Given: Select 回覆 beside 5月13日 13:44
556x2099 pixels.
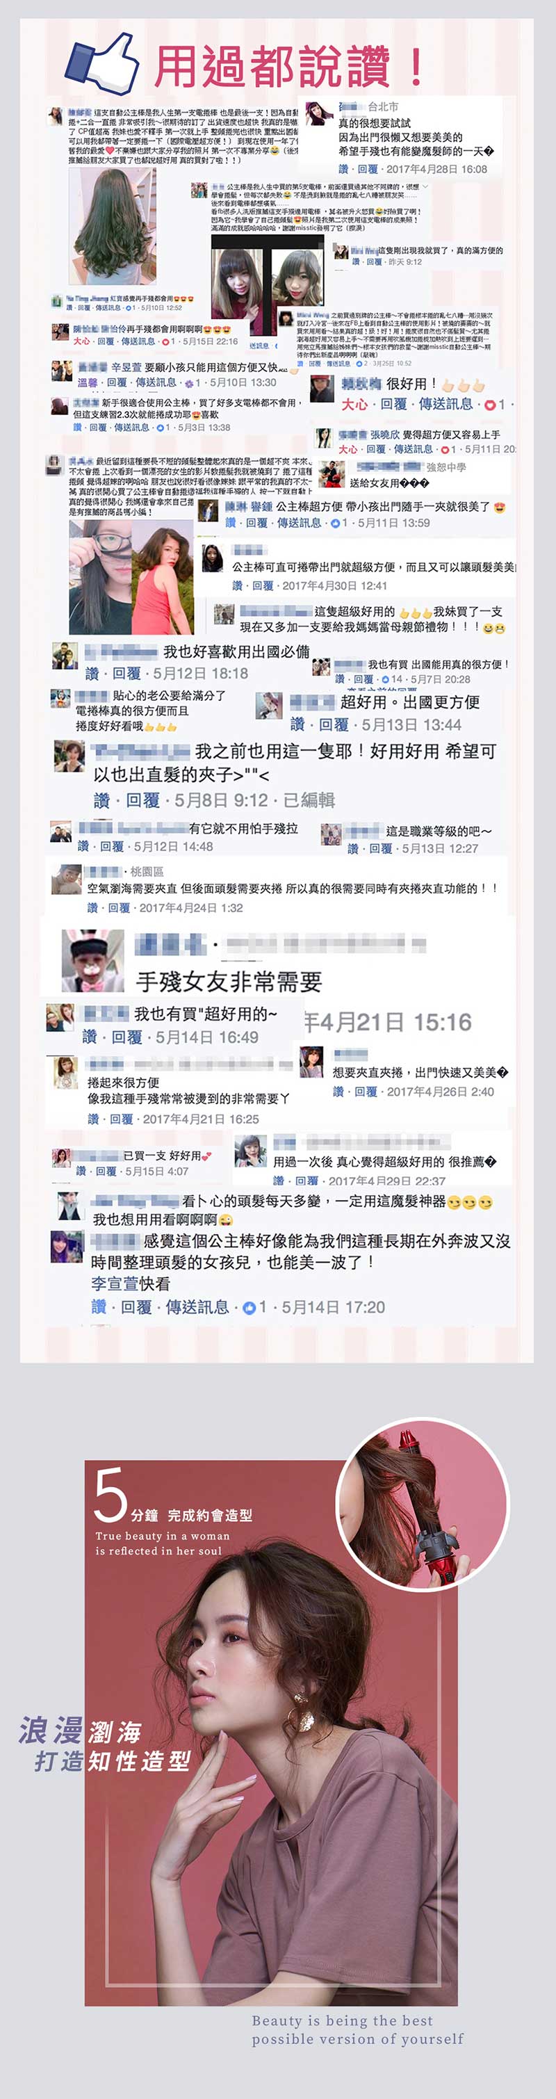Looking at the screenshot, I should tap(334, 724).
